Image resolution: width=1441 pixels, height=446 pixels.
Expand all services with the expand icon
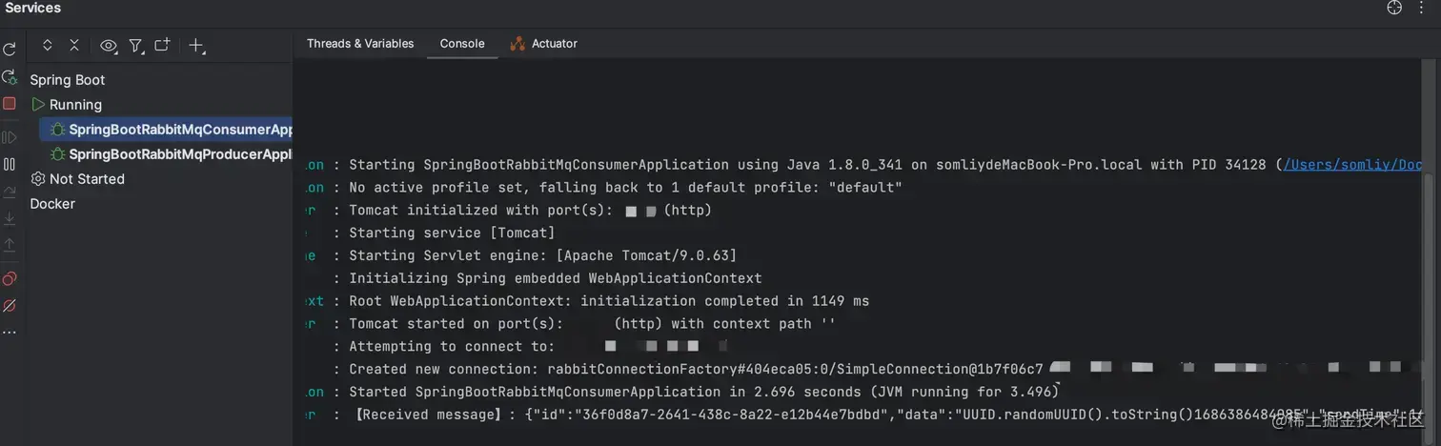tap(48, 45)
